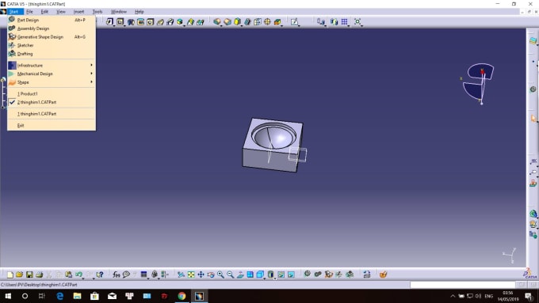The image size is (539, 303).
Task: Select the Scaling tool
Action: click(357, 21)
